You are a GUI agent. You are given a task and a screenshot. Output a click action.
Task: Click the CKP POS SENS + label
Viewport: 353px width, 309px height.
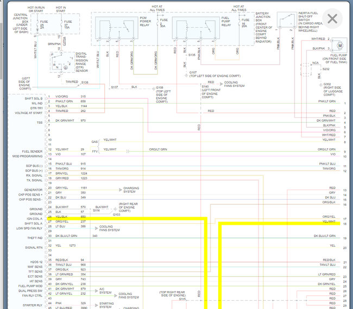coord(30,194)
